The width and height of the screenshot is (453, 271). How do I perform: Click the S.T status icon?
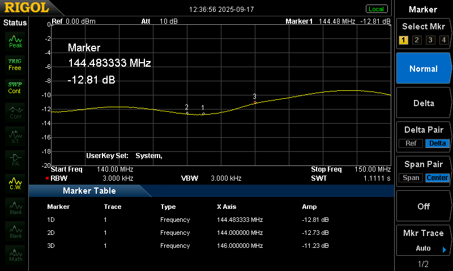pos(15,135)
